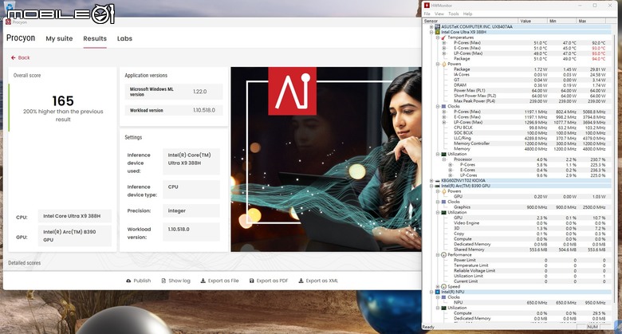Open the Labs tab in Procyon

click(x=124, y=38)
